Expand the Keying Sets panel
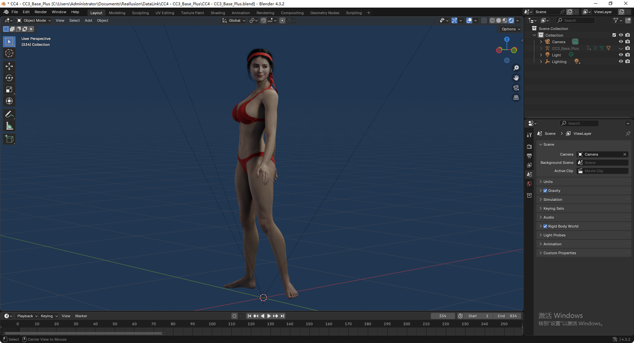 click(583, 208)
